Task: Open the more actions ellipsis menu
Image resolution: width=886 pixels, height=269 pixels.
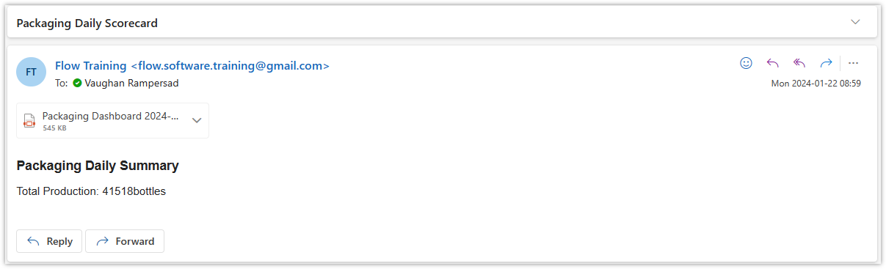Action: click(853, 63)
